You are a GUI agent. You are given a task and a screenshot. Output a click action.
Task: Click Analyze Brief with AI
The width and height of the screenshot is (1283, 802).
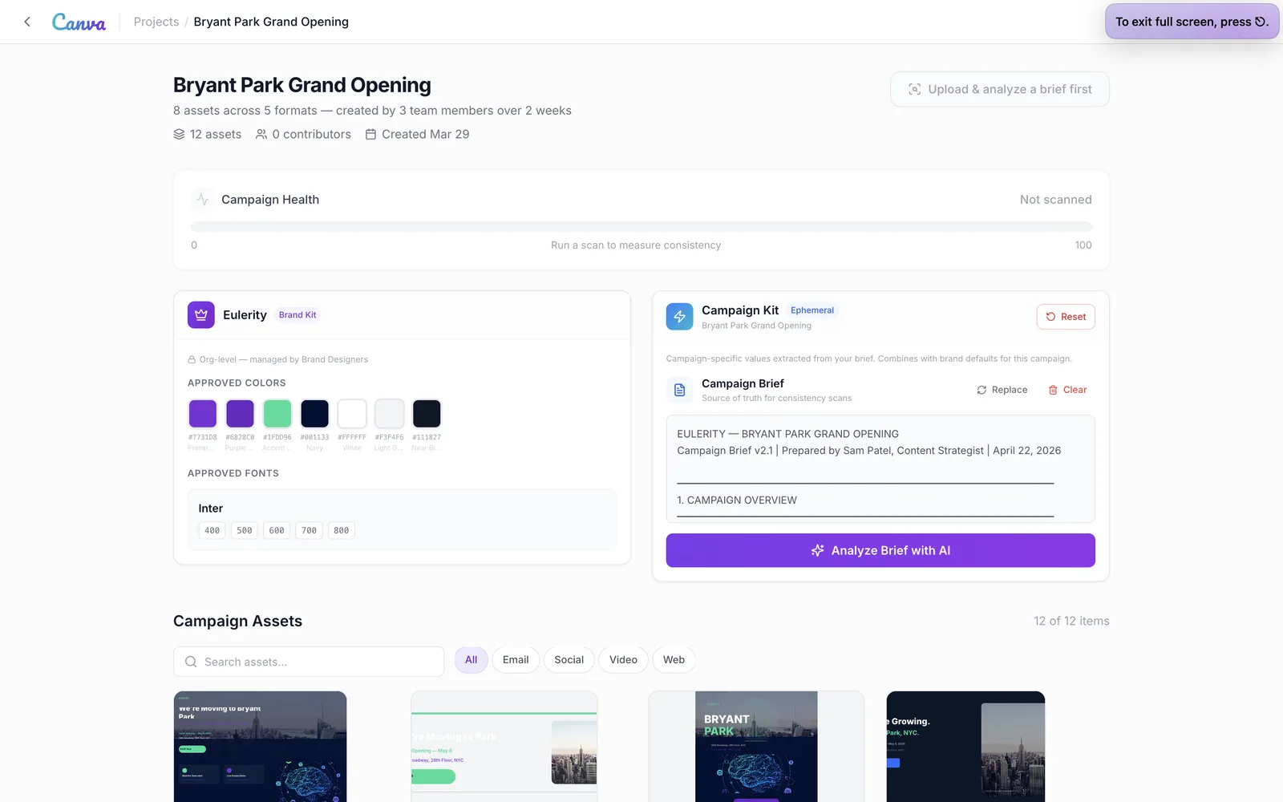(x=880, y=550)
